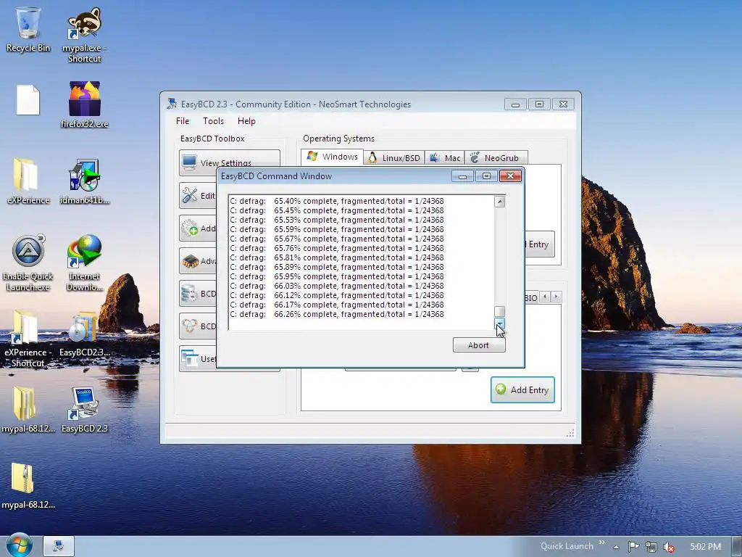
Task: Expand the Quick Launch toolbar chevron
Action: point(601,542)
